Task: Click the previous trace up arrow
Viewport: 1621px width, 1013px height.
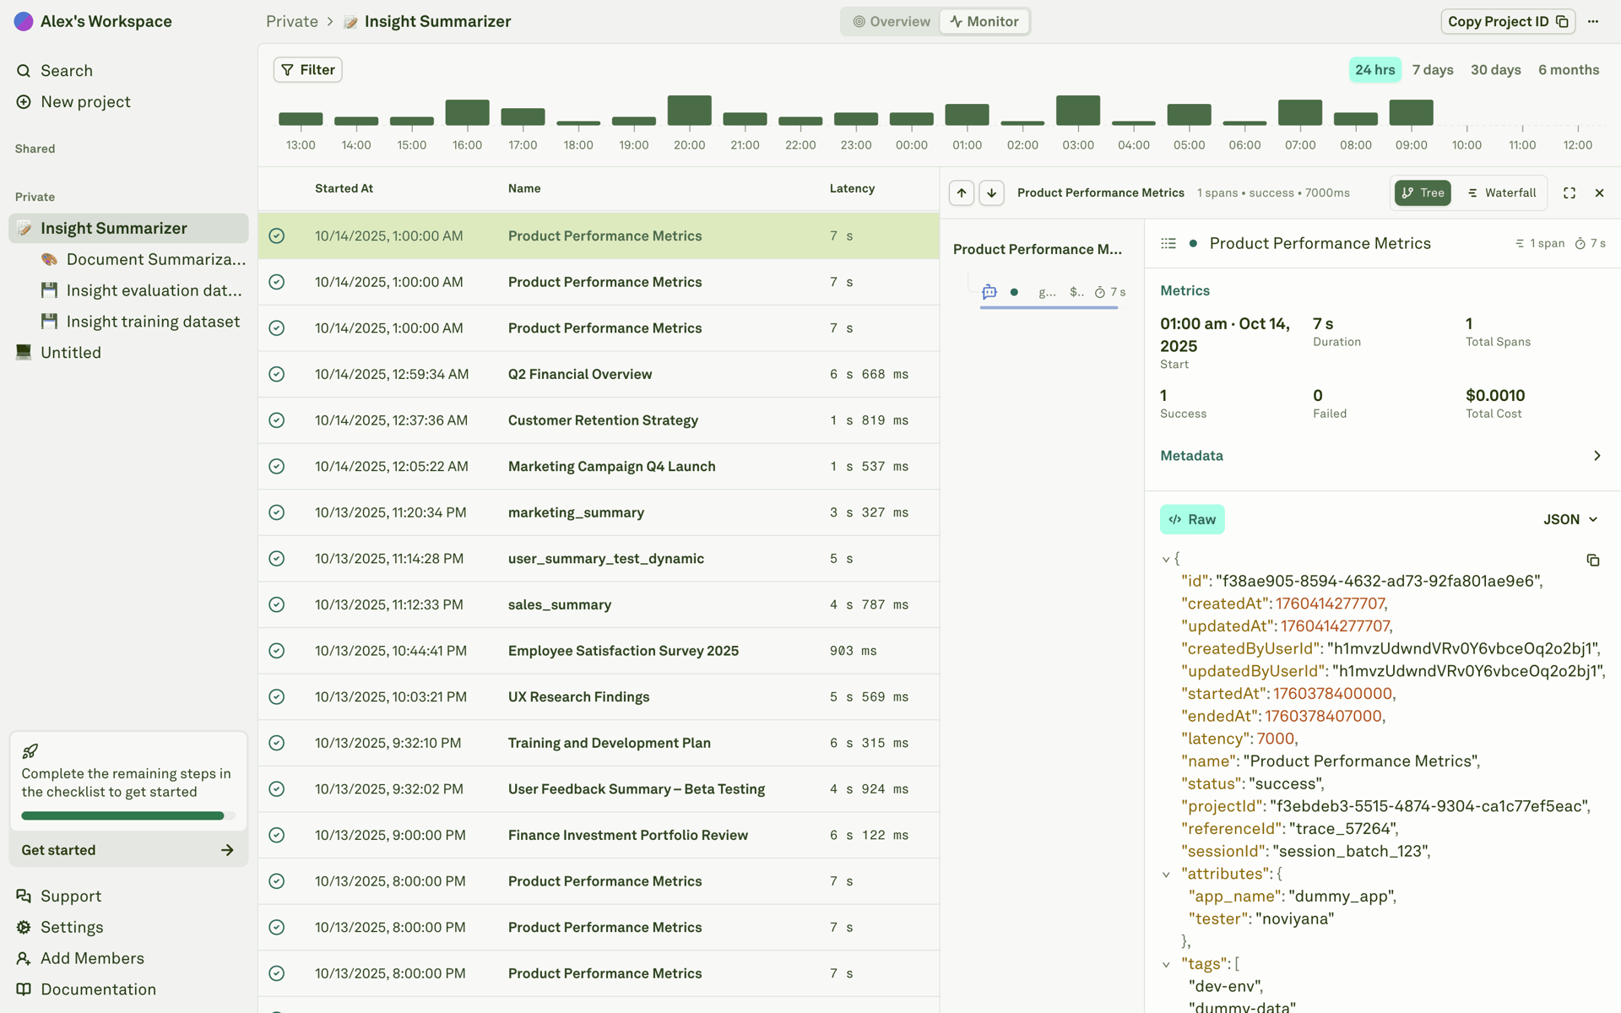Action: point(962,193)
